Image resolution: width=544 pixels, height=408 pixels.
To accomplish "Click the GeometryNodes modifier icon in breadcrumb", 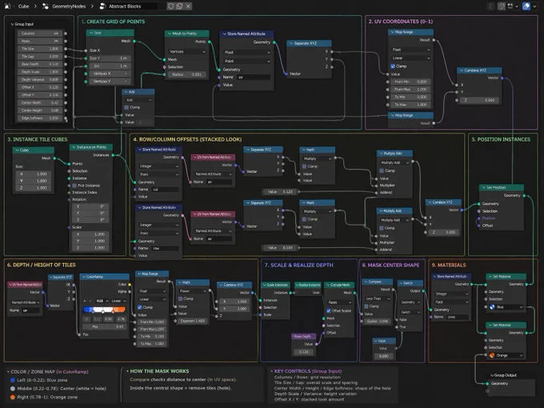I will (46, 6).
